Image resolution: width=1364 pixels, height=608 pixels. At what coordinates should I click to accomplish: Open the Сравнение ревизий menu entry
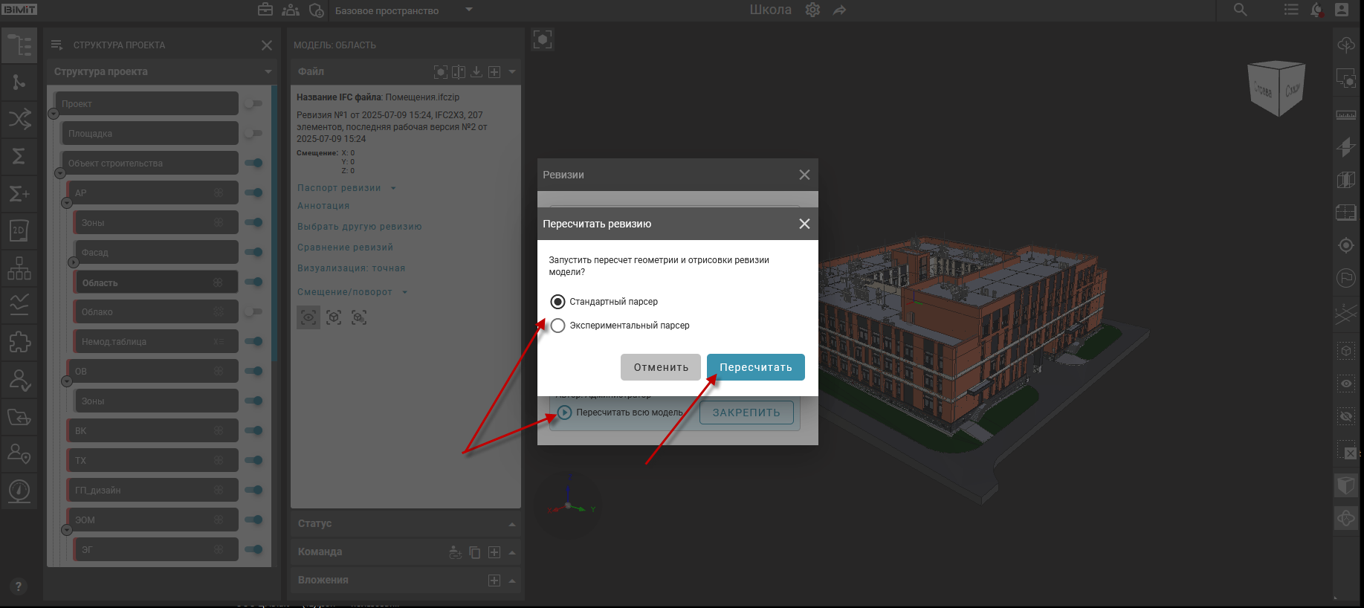pyautogui.click(x=345, y=248)
